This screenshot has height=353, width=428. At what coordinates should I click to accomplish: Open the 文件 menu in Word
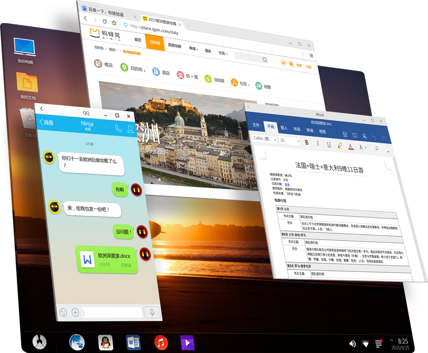tap(256, 125)
